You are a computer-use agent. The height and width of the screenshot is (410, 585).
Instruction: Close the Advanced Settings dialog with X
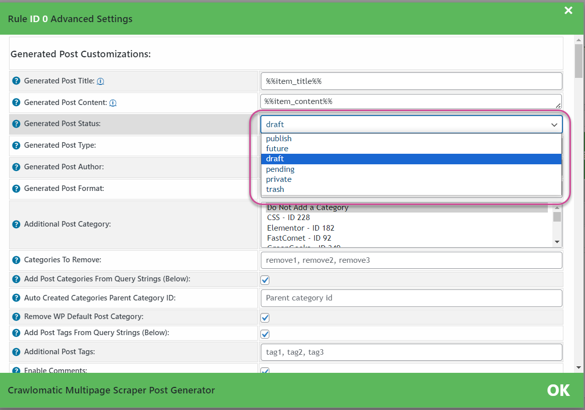pyautogui.click(x=568, y=10)
